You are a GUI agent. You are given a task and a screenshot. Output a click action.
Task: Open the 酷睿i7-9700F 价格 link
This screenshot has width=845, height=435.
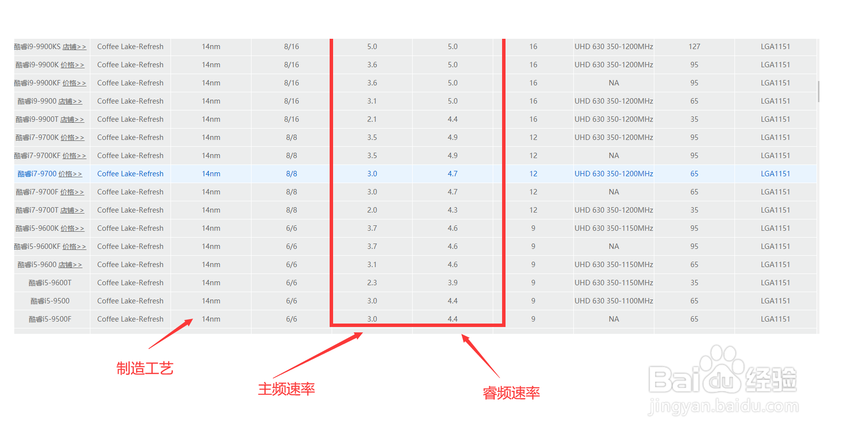point(72,192)
